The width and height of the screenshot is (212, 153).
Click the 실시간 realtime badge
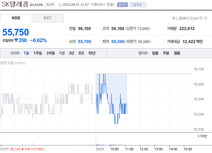pyautogui.click(x=122, y=5)
